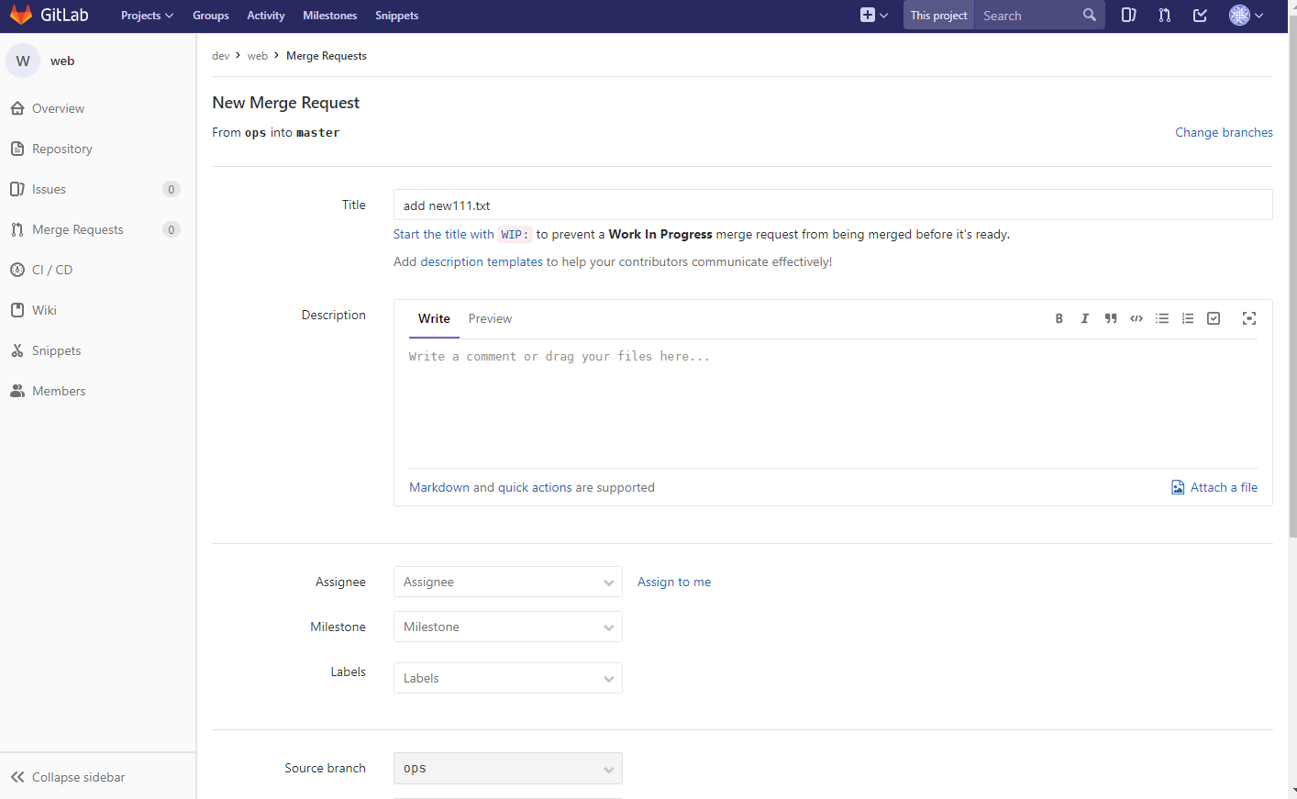Image resolution: width=1297 pixels, height=799 pixels.
Task: Switch to the Write tab
Action: tap(434, 318)
